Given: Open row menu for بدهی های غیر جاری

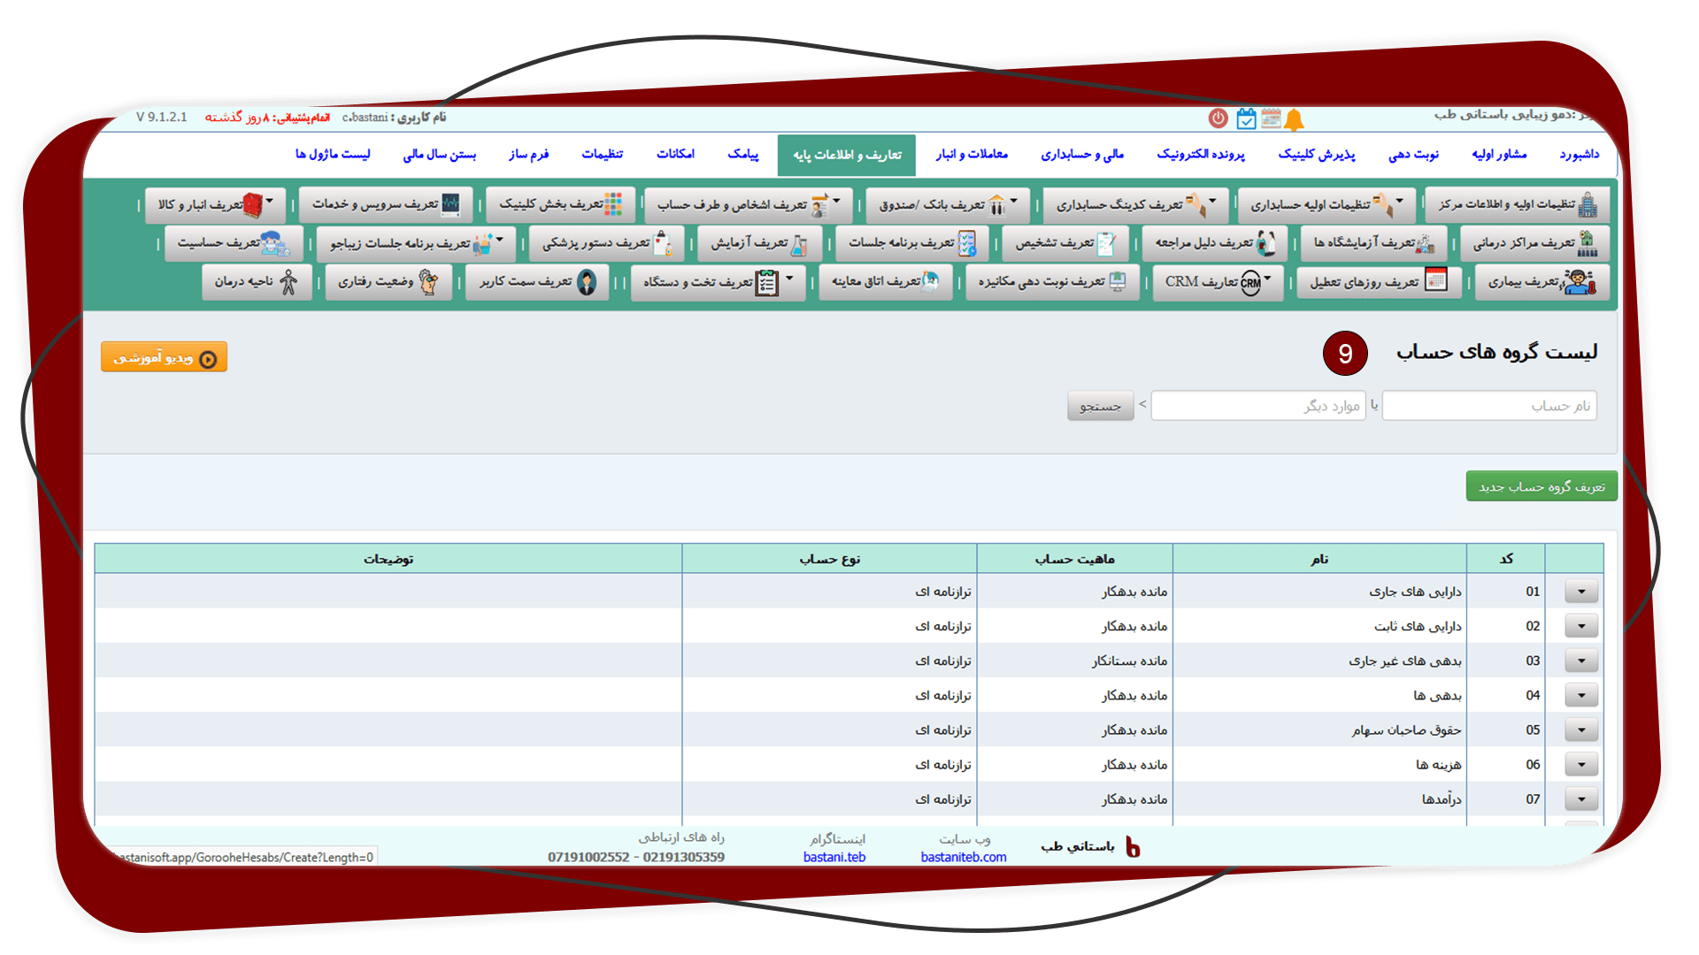Looking at the screenshot, I should (1580, 661).
